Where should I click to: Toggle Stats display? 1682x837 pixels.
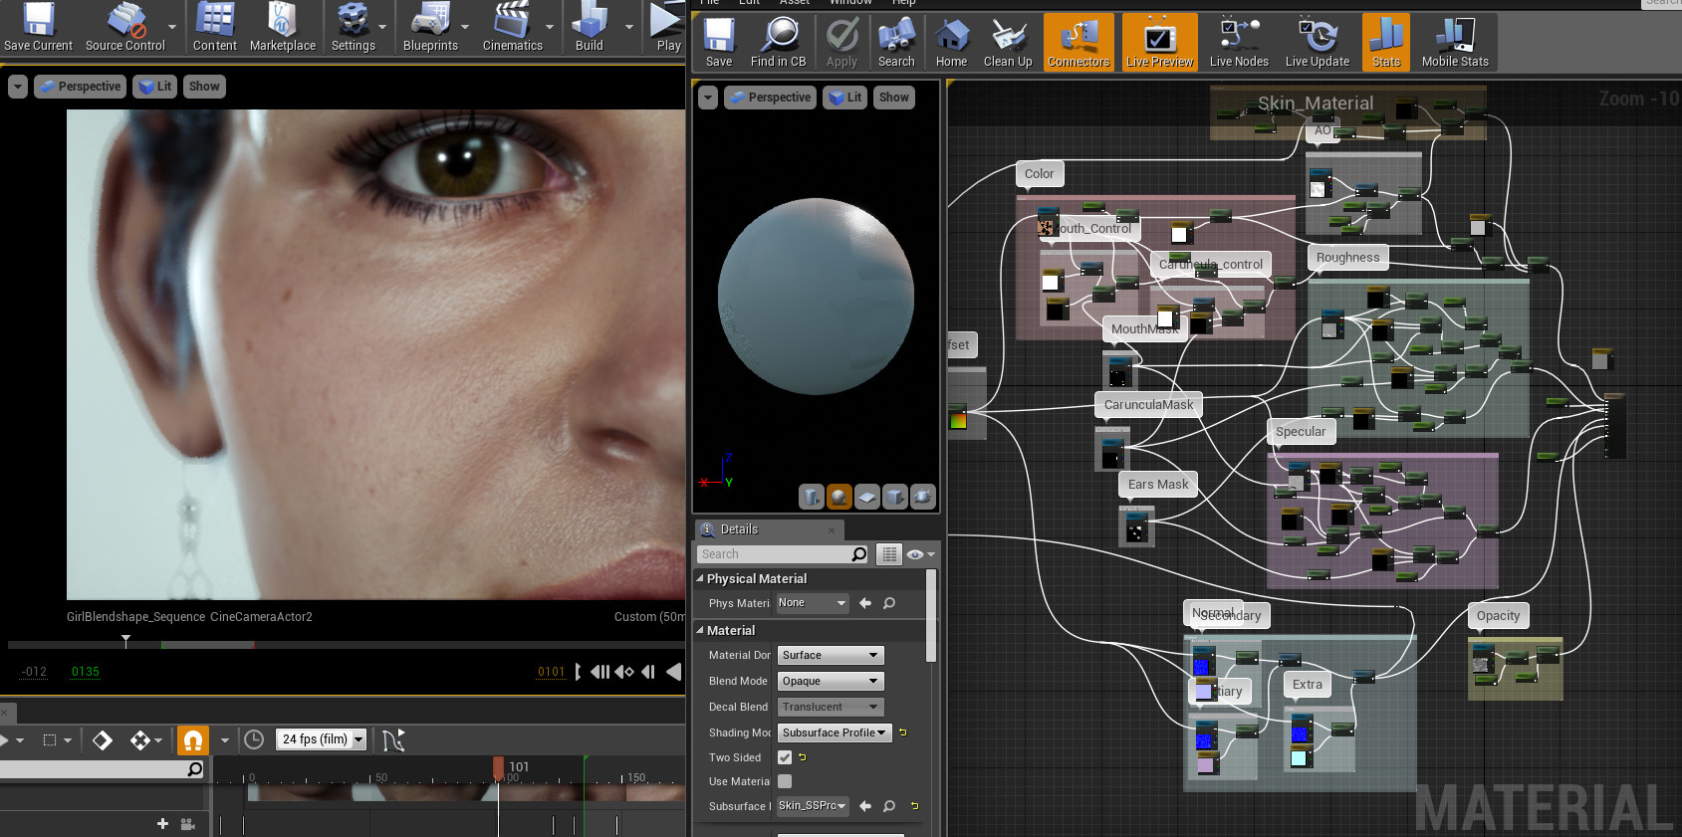[x=1386, y=43]
